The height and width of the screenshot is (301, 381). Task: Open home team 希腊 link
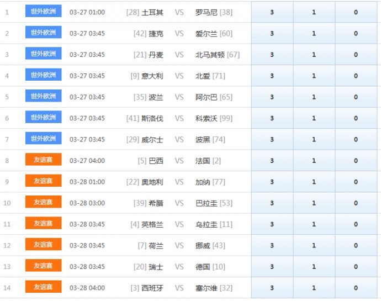tap(156, 203)
